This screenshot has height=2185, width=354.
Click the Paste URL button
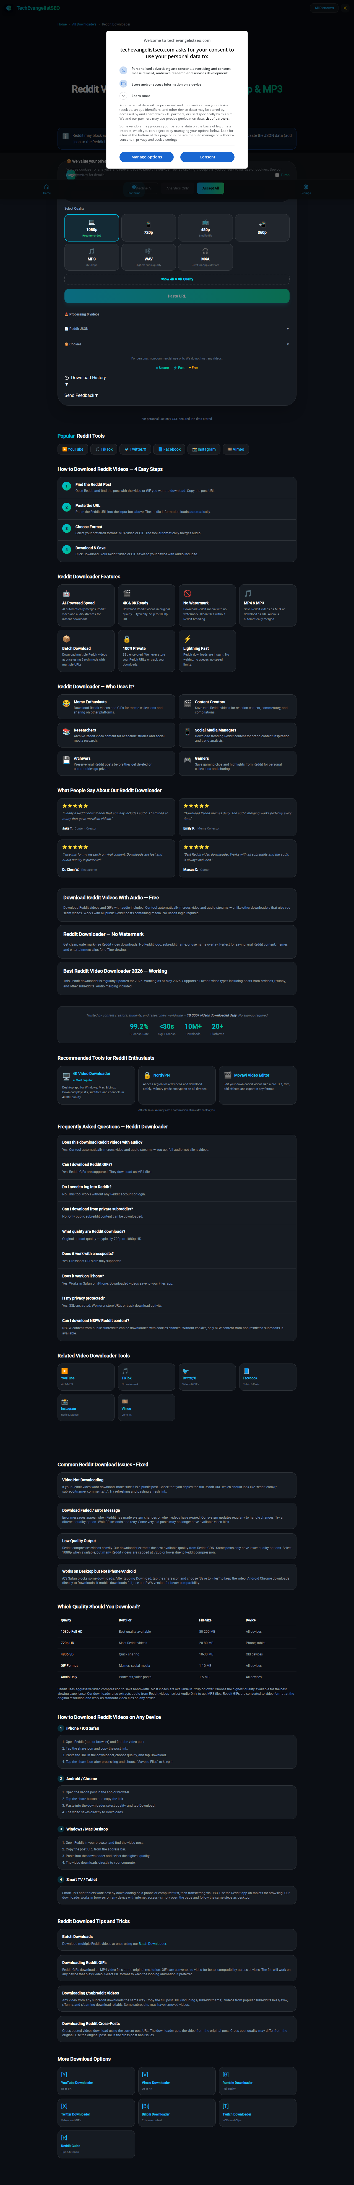[177, 296]
